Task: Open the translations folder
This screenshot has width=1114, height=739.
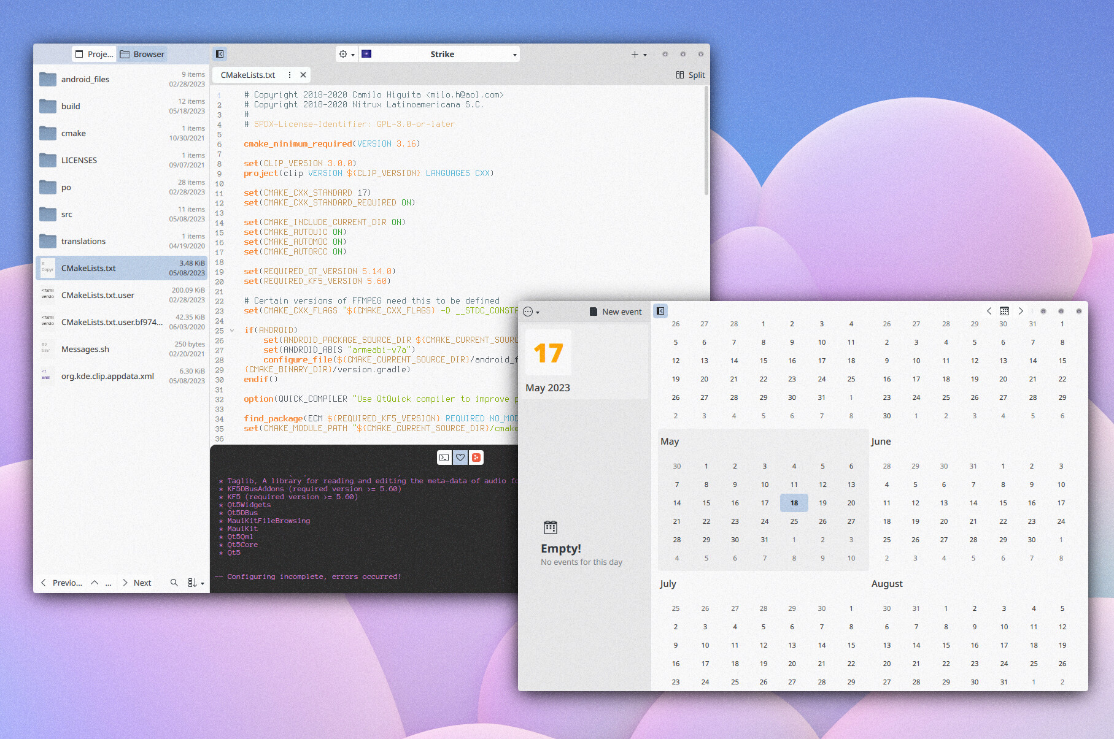Action: click(x=122, y=241)
